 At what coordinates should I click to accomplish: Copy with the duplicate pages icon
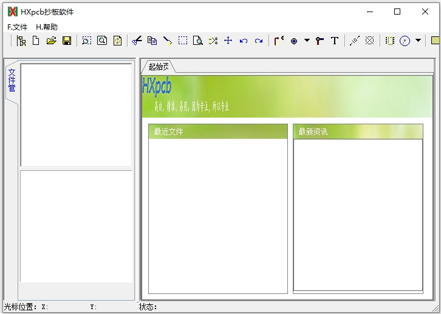coord(152,41)
